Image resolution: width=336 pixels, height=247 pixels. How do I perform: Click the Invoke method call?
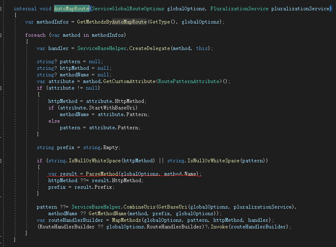219,227
